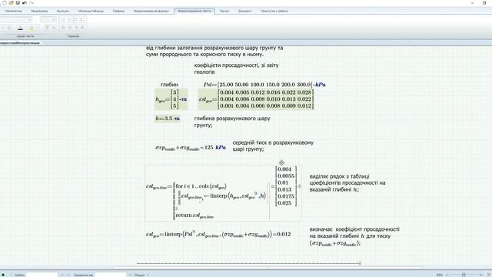Click the 'коефіцієнти просадочності' text block

click(236, 68)
